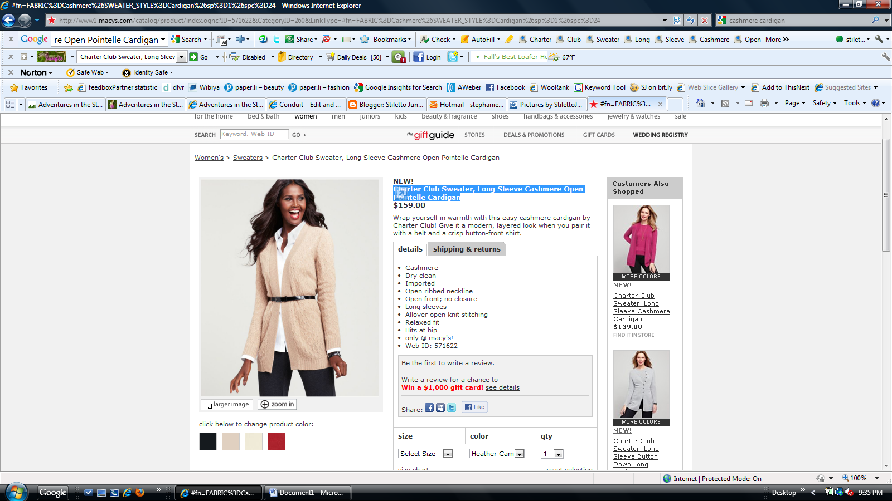Click the IE Home icon
Viewport: 892px width, 501px height.
pyautogui.click(x=701, y=103)
